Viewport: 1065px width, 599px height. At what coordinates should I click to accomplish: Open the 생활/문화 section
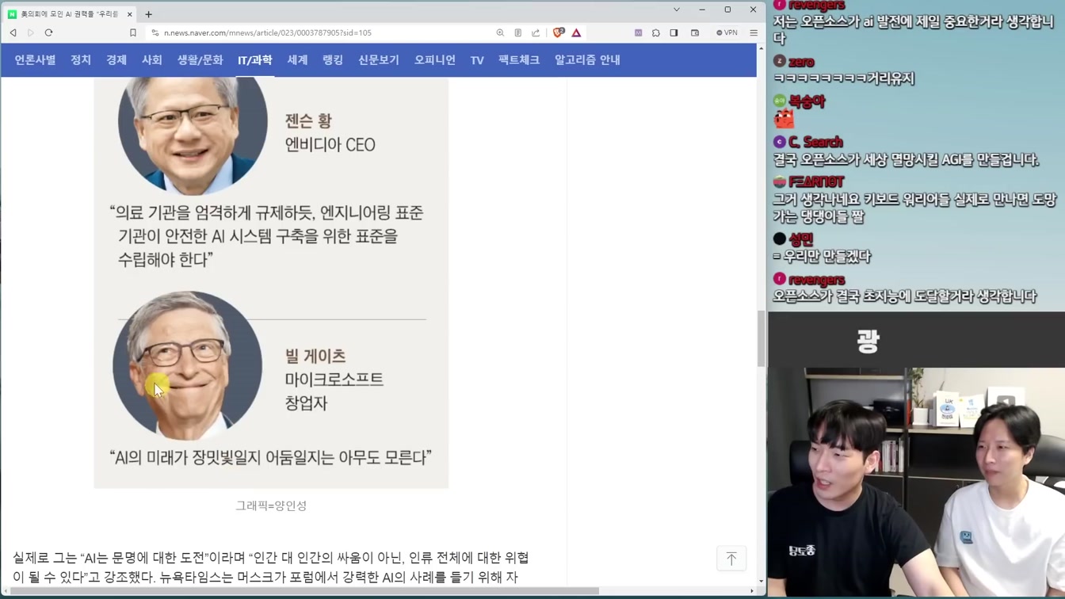pyautogui.click(x=200, y=60)
